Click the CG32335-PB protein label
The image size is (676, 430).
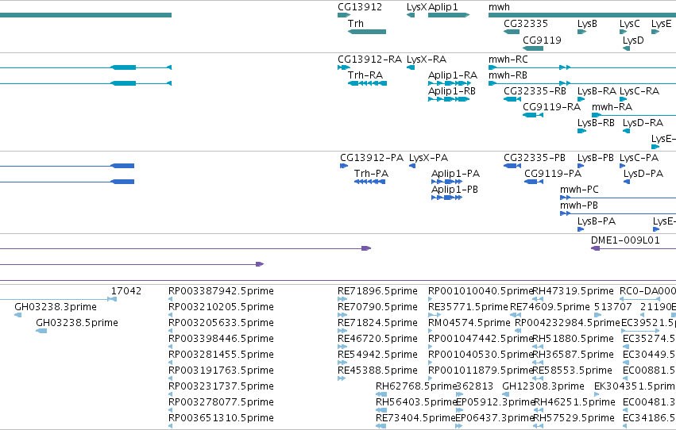coord(534,158)
